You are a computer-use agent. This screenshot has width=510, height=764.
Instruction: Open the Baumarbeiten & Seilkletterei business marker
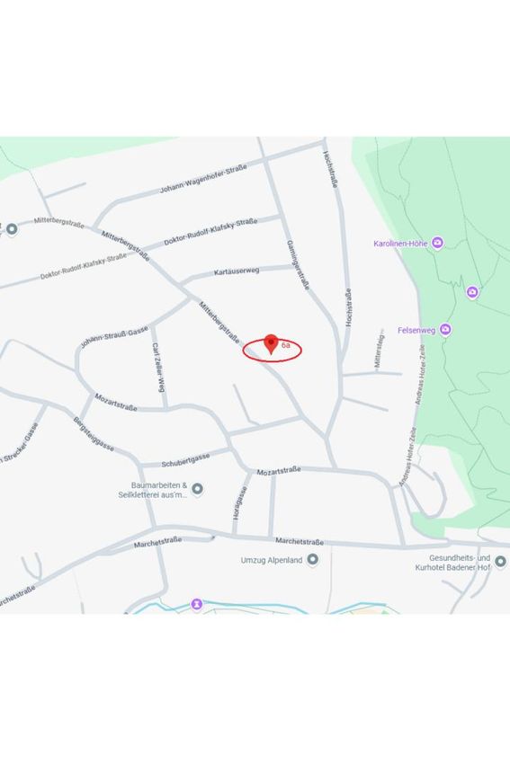(x=198, y=488)
